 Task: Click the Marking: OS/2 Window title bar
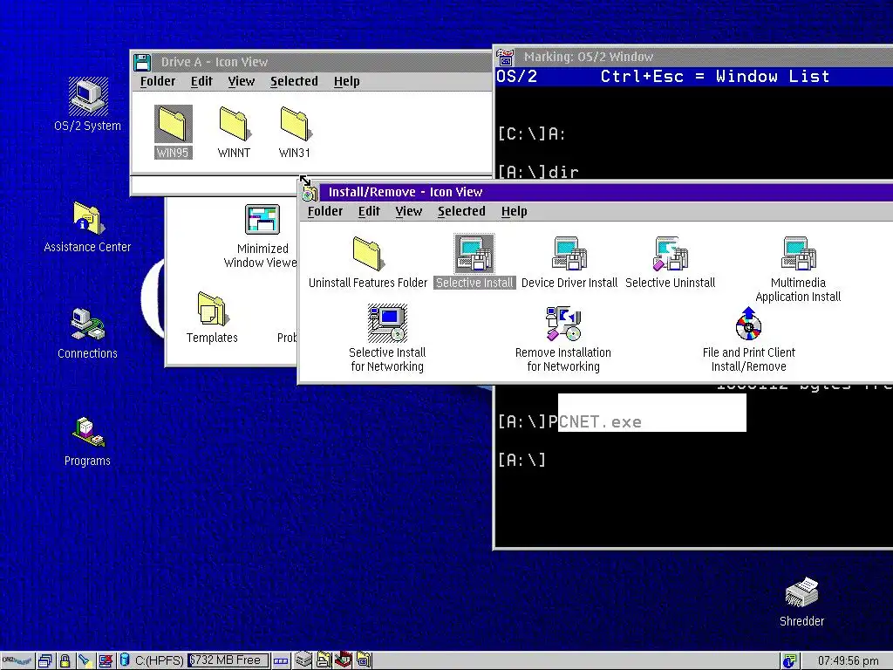point(704,57)
